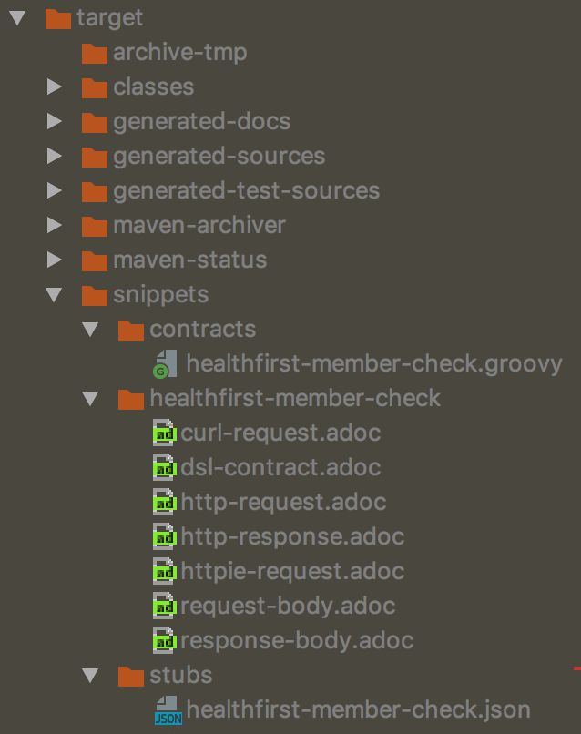Viewport: 581px width, 734px height.
Task: Click the AsciiDoc icon beside curl-request.adoc
Action: [x=164, y=433]
